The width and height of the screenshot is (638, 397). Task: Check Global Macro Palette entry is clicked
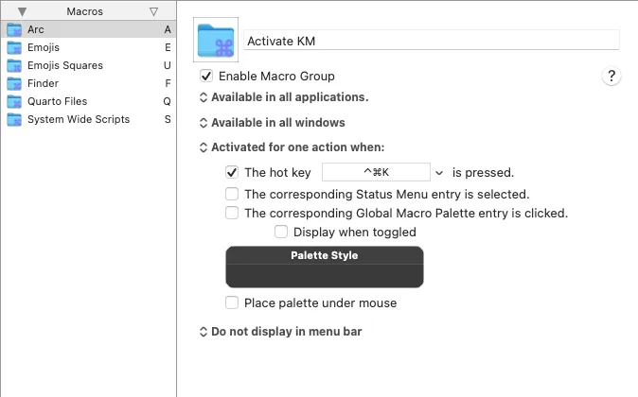tap(232, 213)
